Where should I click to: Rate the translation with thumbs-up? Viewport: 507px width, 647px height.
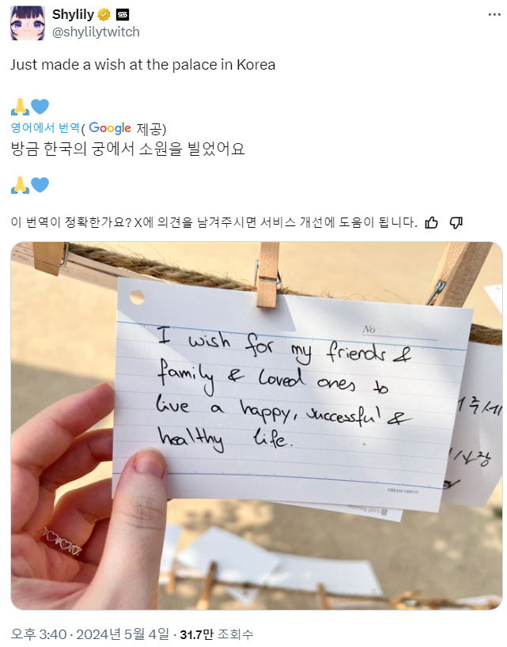coord(432,222)
